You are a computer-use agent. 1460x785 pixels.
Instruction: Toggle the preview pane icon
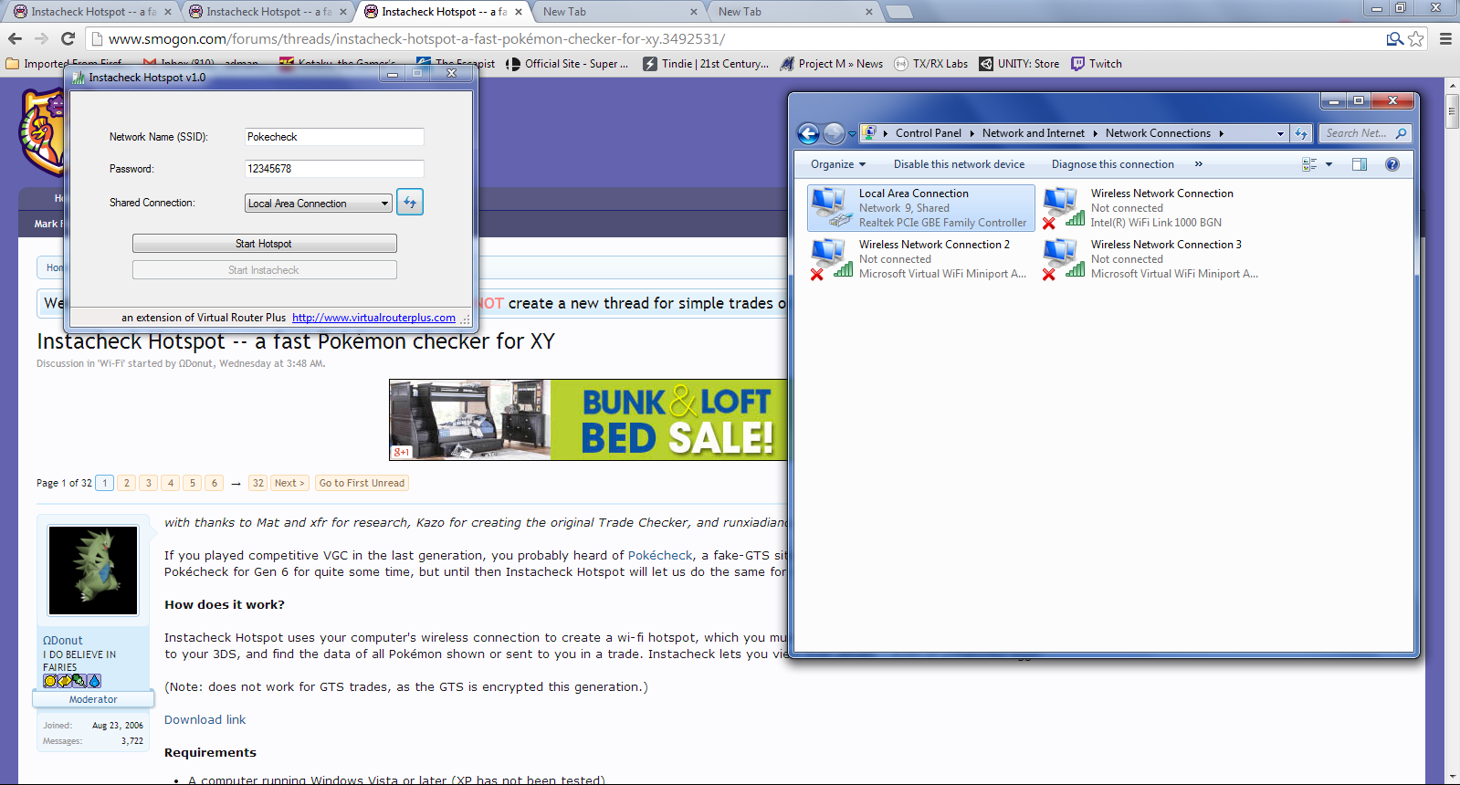1360,164
